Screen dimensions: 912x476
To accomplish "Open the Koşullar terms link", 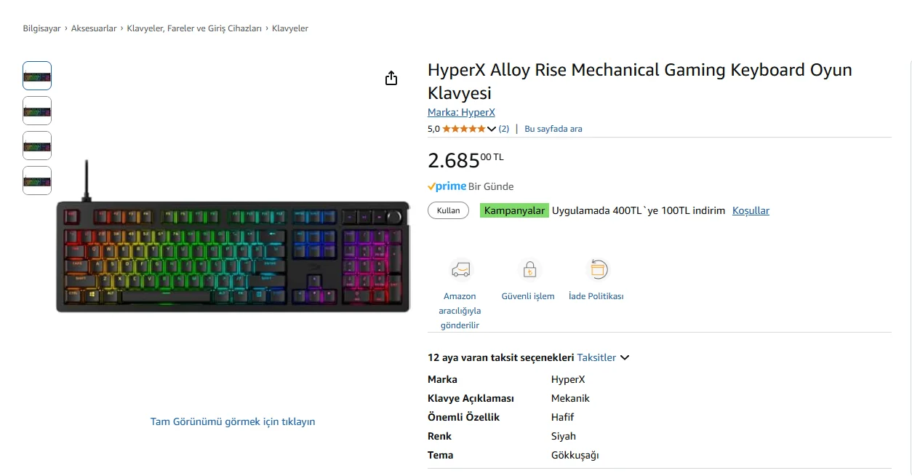I will coord(751,210).
